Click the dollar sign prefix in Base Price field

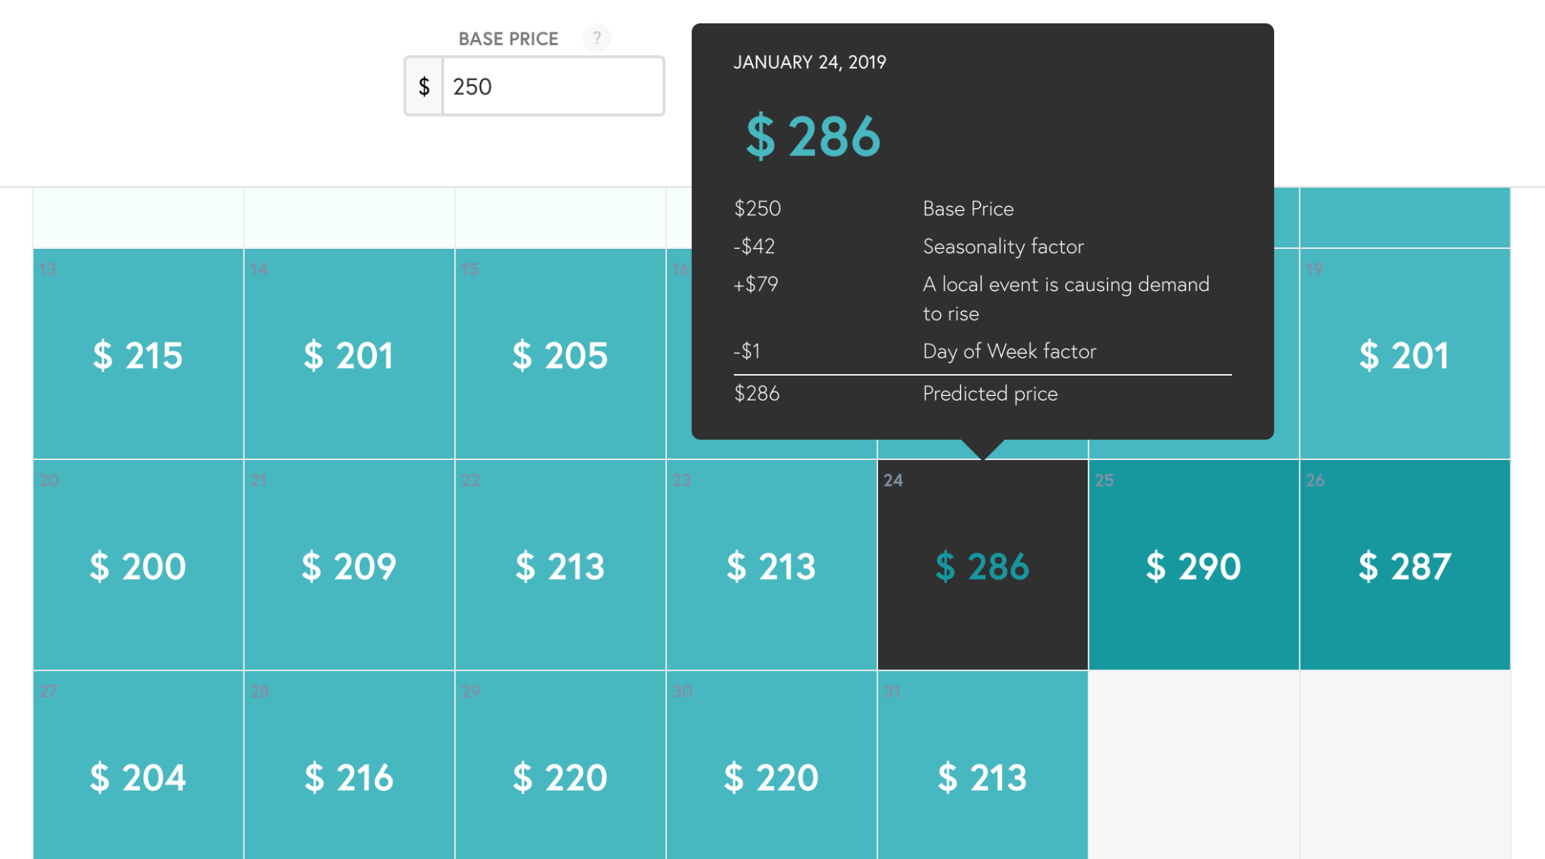pos(424,86)
